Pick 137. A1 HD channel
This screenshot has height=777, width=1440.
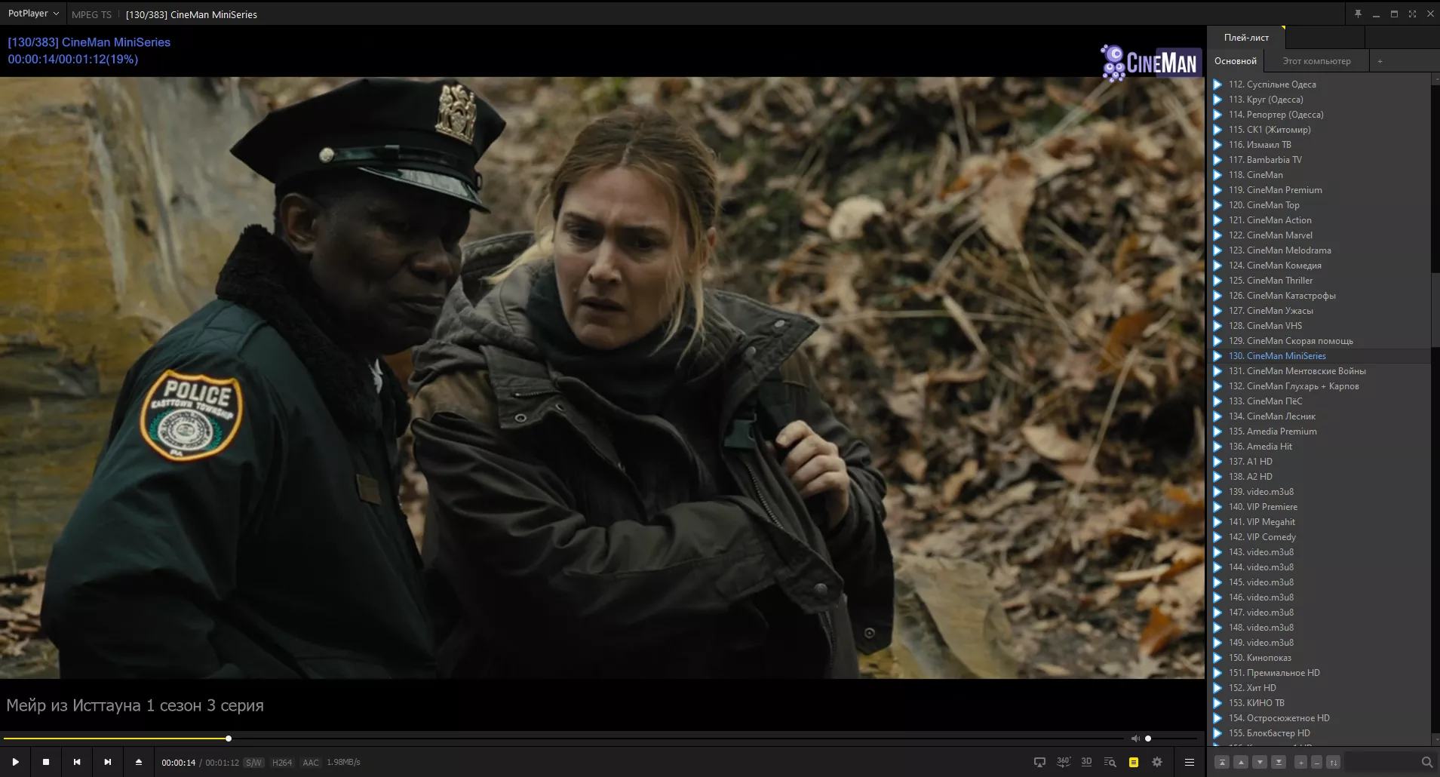coord(1319,462)
